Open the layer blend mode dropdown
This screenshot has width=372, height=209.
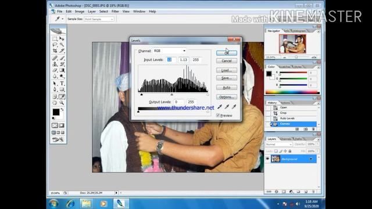(x=279, y=145)
